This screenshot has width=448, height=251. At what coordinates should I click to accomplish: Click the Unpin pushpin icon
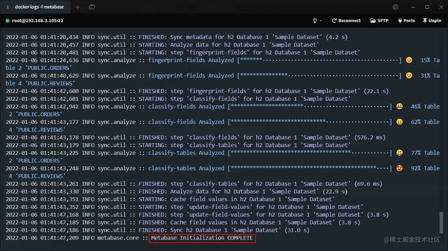click(425, 21)
